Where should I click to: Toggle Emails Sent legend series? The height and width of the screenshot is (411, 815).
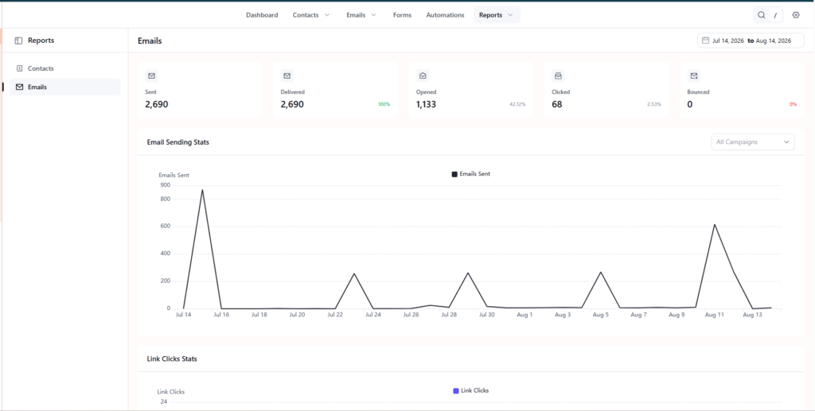coord(471,174)
